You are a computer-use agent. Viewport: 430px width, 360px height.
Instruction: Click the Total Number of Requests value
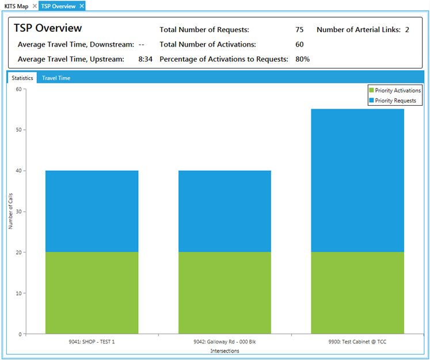(299, 29)
